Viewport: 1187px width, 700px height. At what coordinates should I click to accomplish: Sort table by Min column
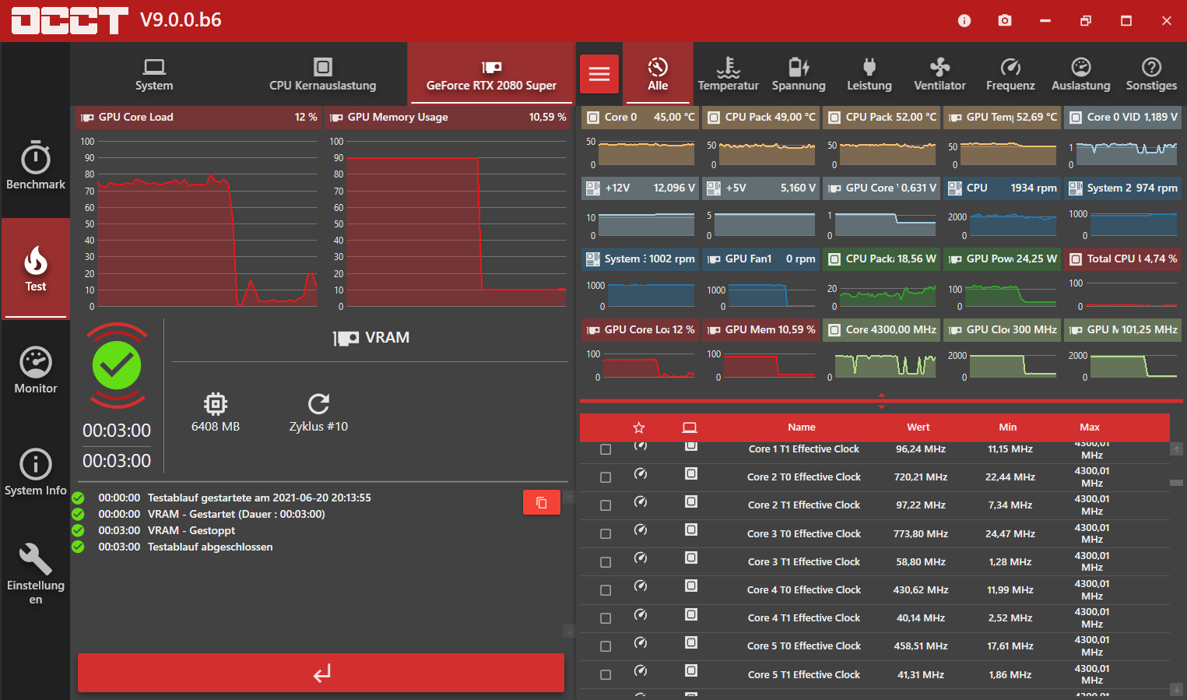[1008, 427]
